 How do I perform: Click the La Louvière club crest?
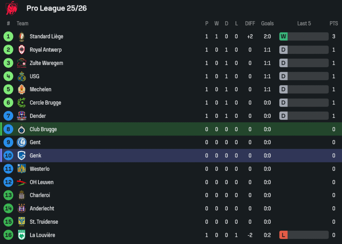click(x=22, y=235)
